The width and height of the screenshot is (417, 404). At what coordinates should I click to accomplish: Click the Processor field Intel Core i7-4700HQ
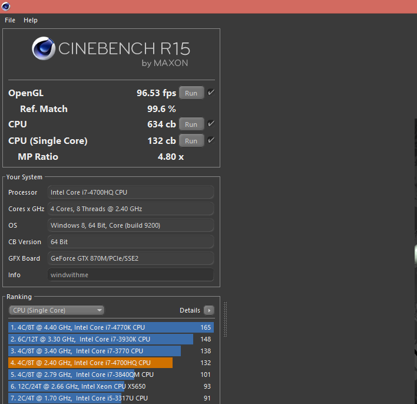(x=131, y=192)
